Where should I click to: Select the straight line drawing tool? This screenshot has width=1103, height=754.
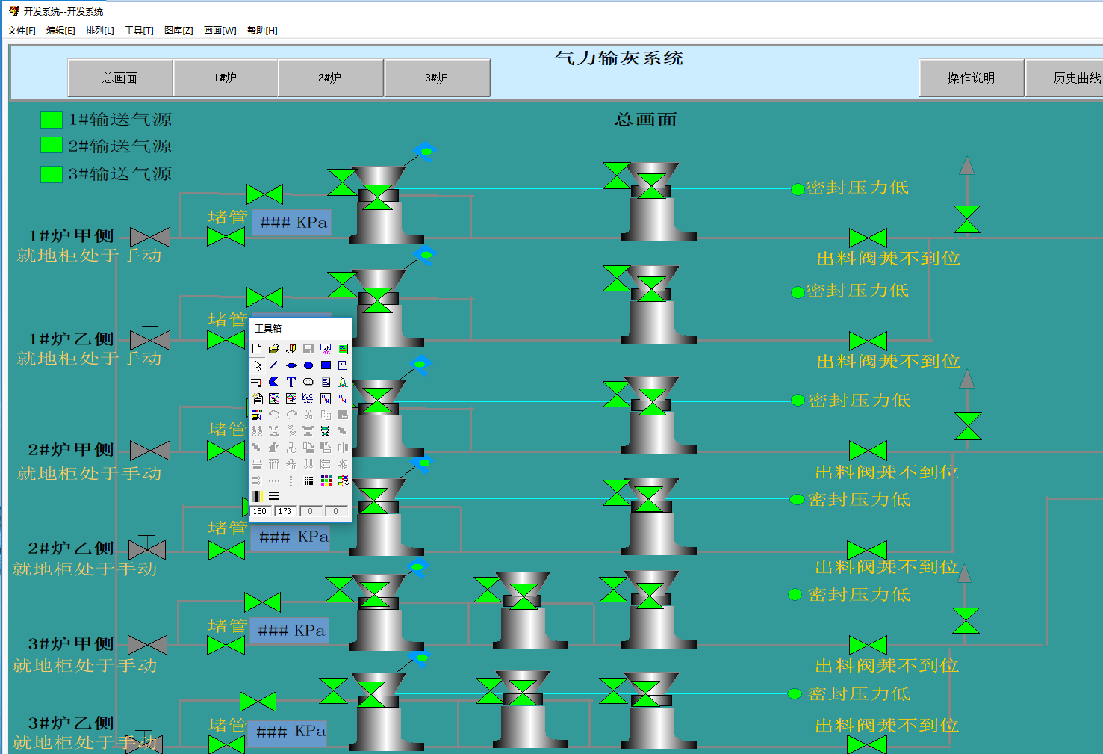click(274, 365)
